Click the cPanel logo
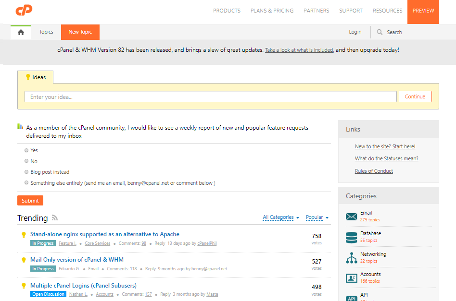456x301 pixels. tap(24, 10)
